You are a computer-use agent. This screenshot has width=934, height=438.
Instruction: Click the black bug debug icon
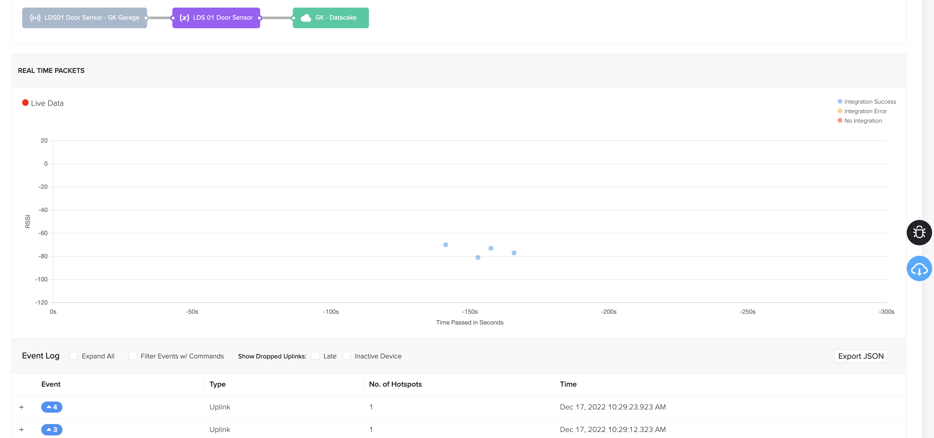point(919,232)
